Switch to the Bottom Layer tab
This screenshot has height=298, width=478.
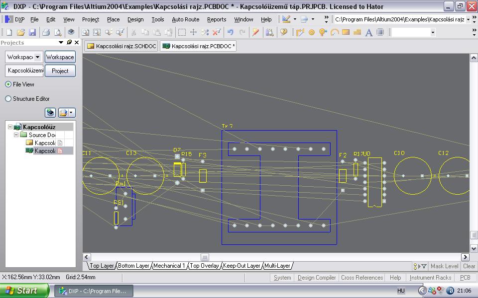pos(133,266)
